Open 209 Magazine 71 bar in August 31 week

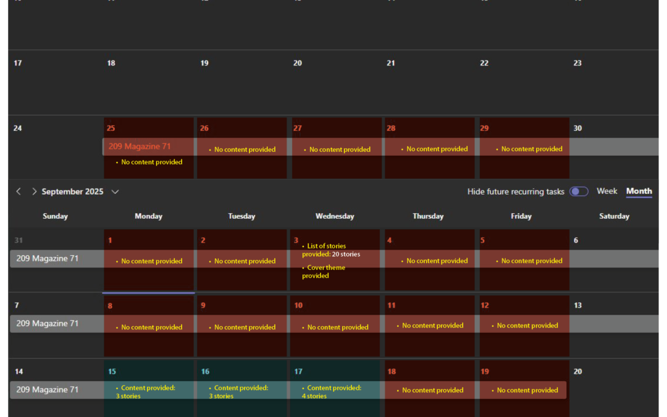point(48,258)
